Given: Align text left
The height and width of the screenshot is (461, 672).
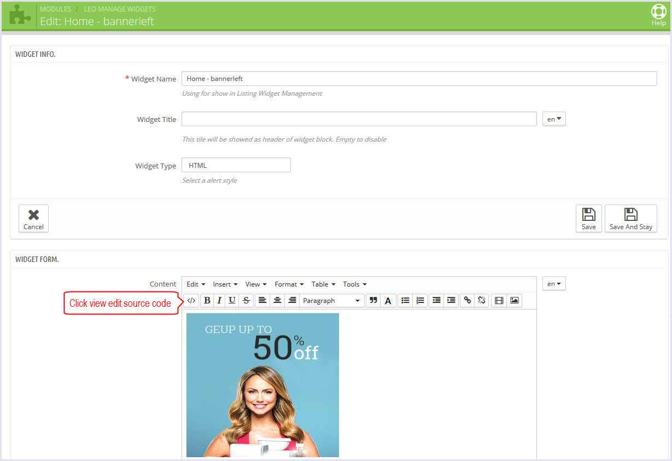Looking at the screenshot, I should tap(262, 300).
